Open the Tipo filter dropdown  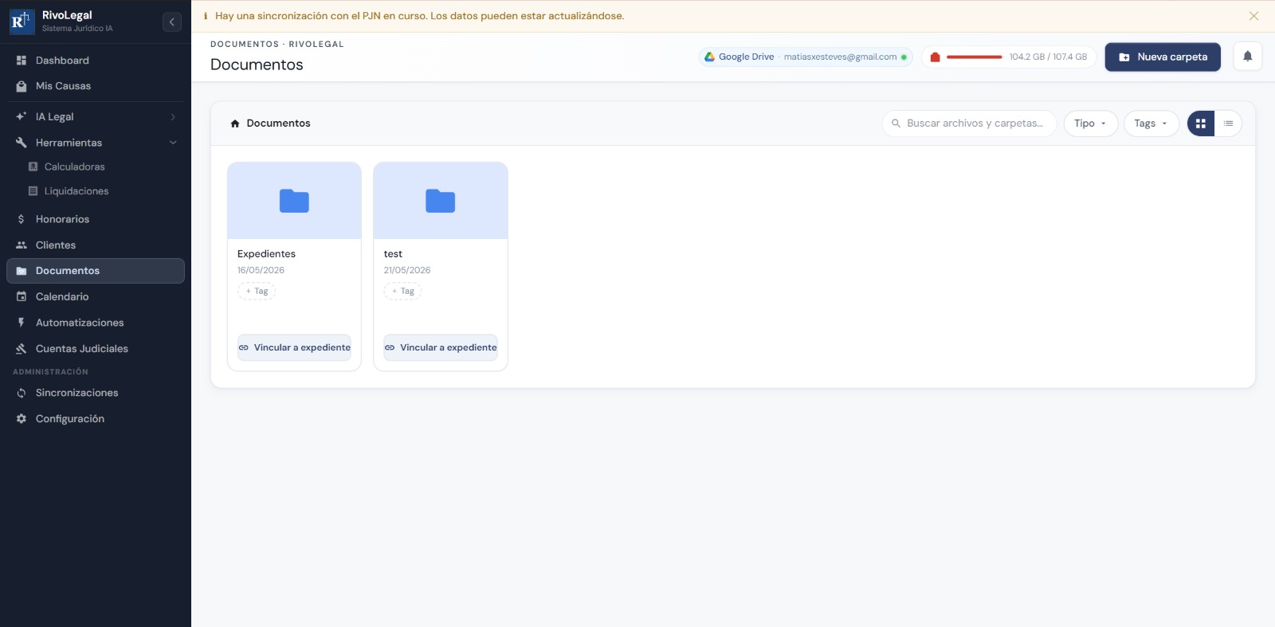(1090, 123)
